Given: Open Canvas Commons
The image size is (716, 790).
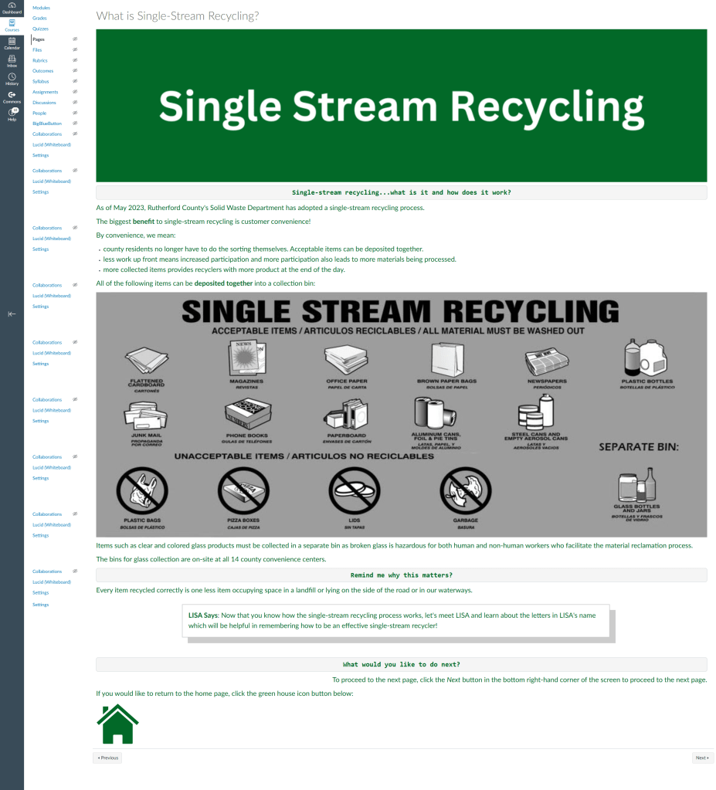Looking at the screenshot, I should 12,97.
